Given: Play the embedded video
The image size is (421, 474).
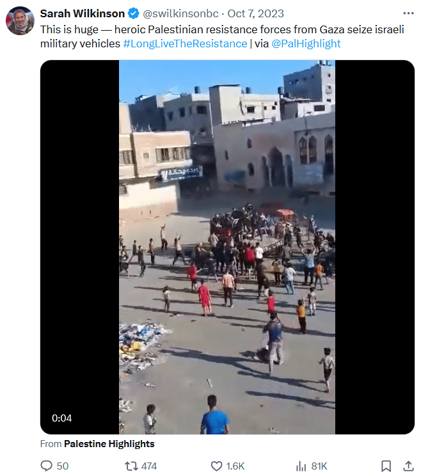Looking at the screenshot, I should click(x=227, y=247).
